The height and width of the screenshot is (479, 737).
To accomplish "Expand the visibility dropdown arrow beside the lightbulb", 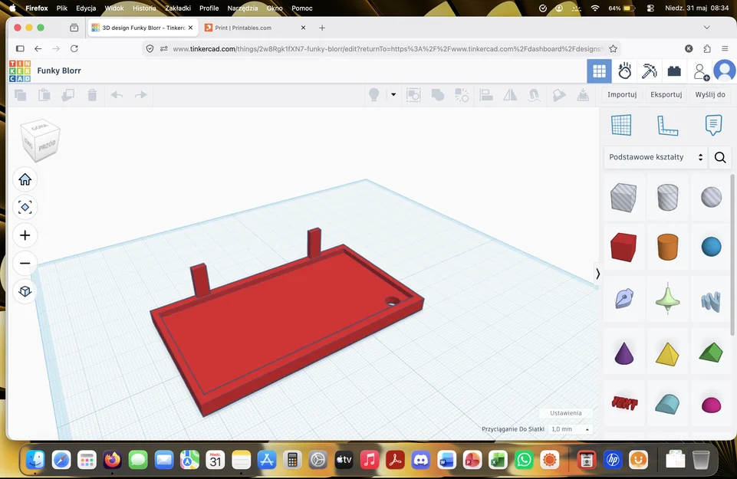I will coord(393,94).
